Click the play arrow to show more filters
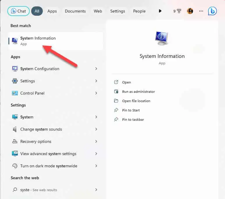This screenshot has width=225, height=199. point(160,11)
